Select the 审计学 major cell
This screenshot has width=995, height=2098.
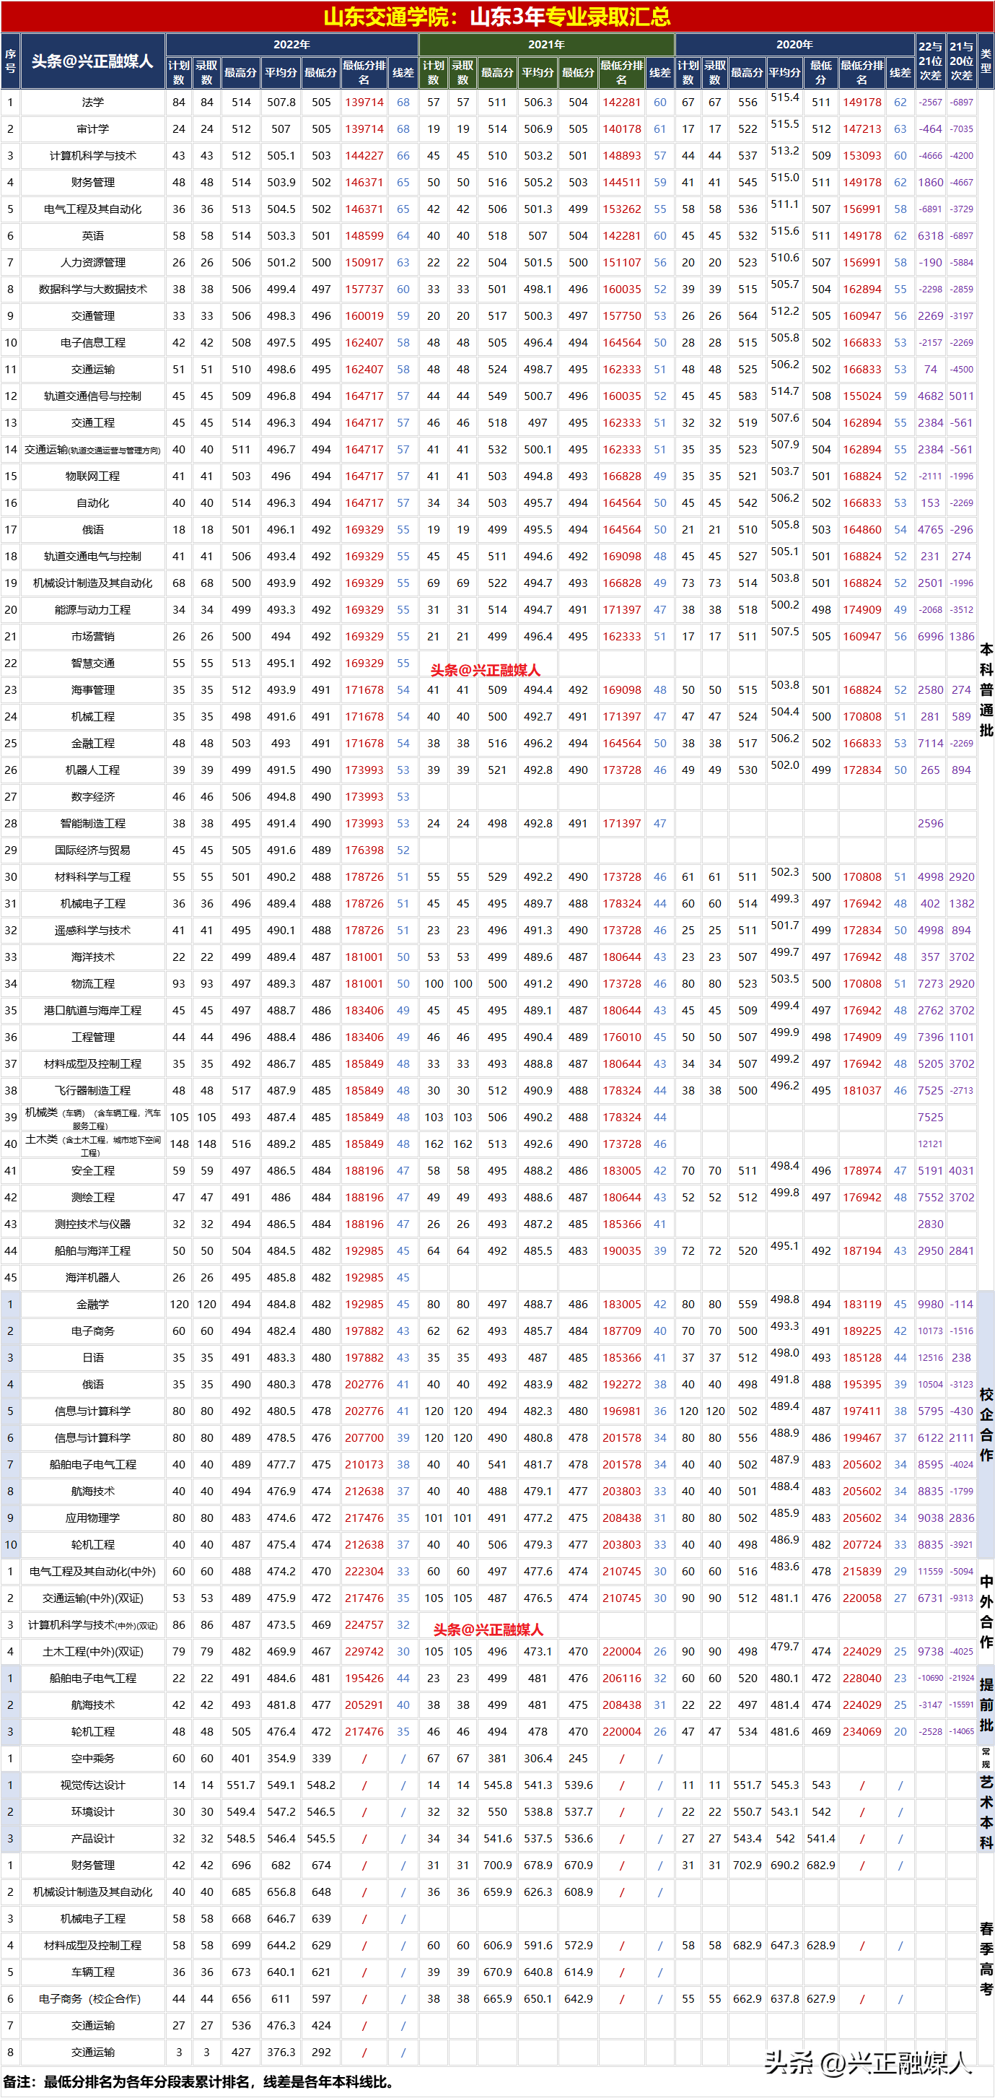click(x=93, y=129)
